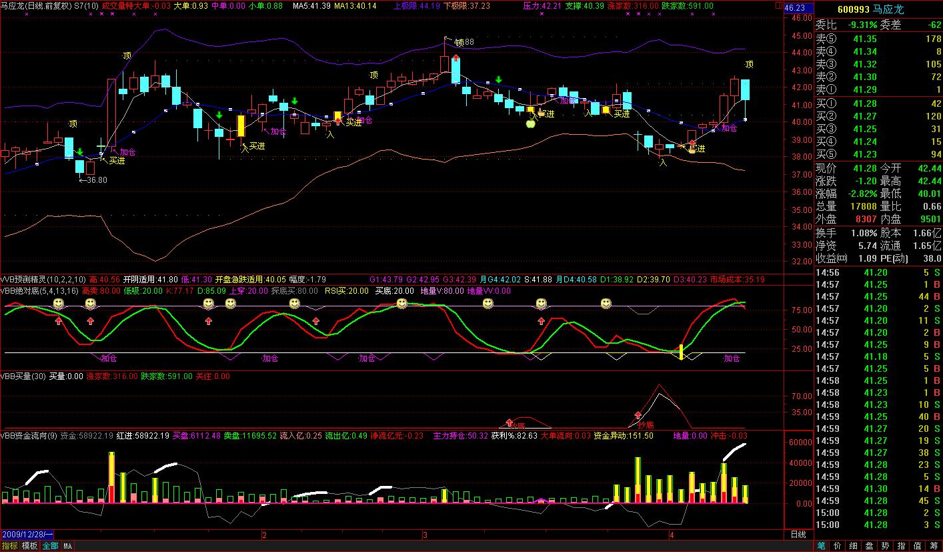This screenshot has width=943, height=552.
Task: Click the 压力:42.21 readout
Action: [x=542, y=5]
